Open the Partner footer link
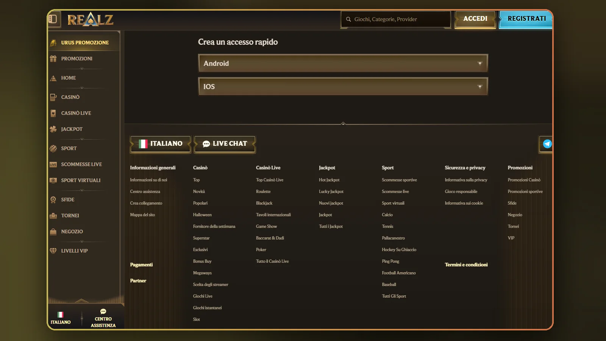 point(138,281)
